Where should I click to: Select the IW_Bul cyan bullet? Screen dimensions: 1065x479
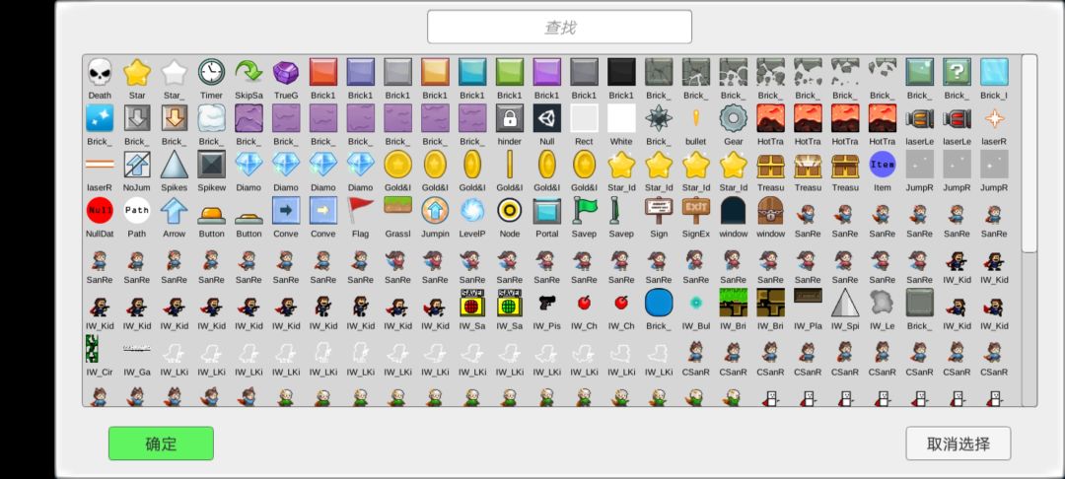click(695, 303)
